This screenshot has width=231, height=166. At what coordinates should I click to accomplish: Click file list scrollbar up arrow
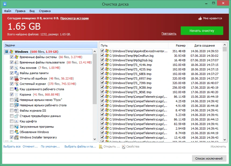pos(225,45)
